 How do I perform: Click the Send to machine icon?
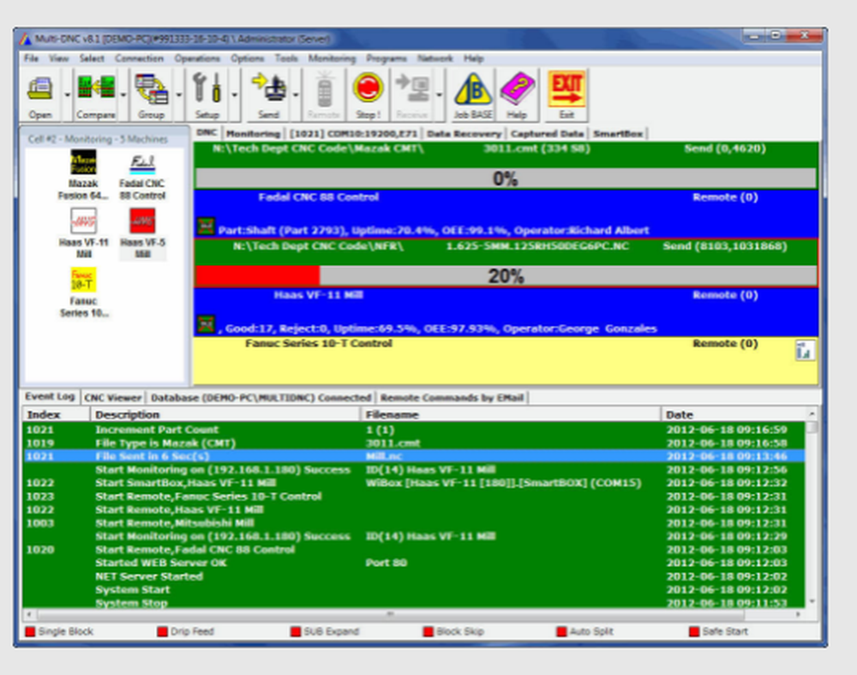[268, 88]
